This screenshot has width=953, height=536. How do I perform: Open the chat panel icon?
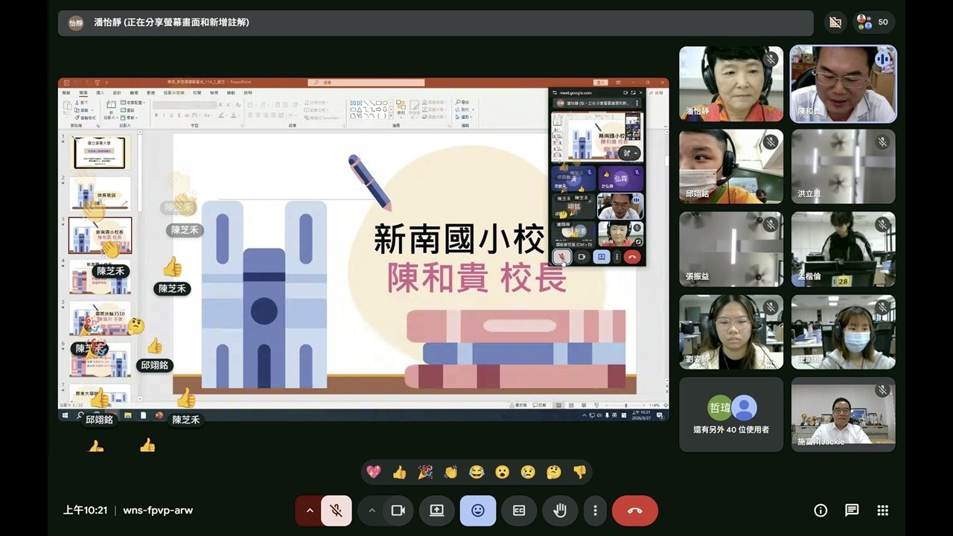tap(852, 511)
